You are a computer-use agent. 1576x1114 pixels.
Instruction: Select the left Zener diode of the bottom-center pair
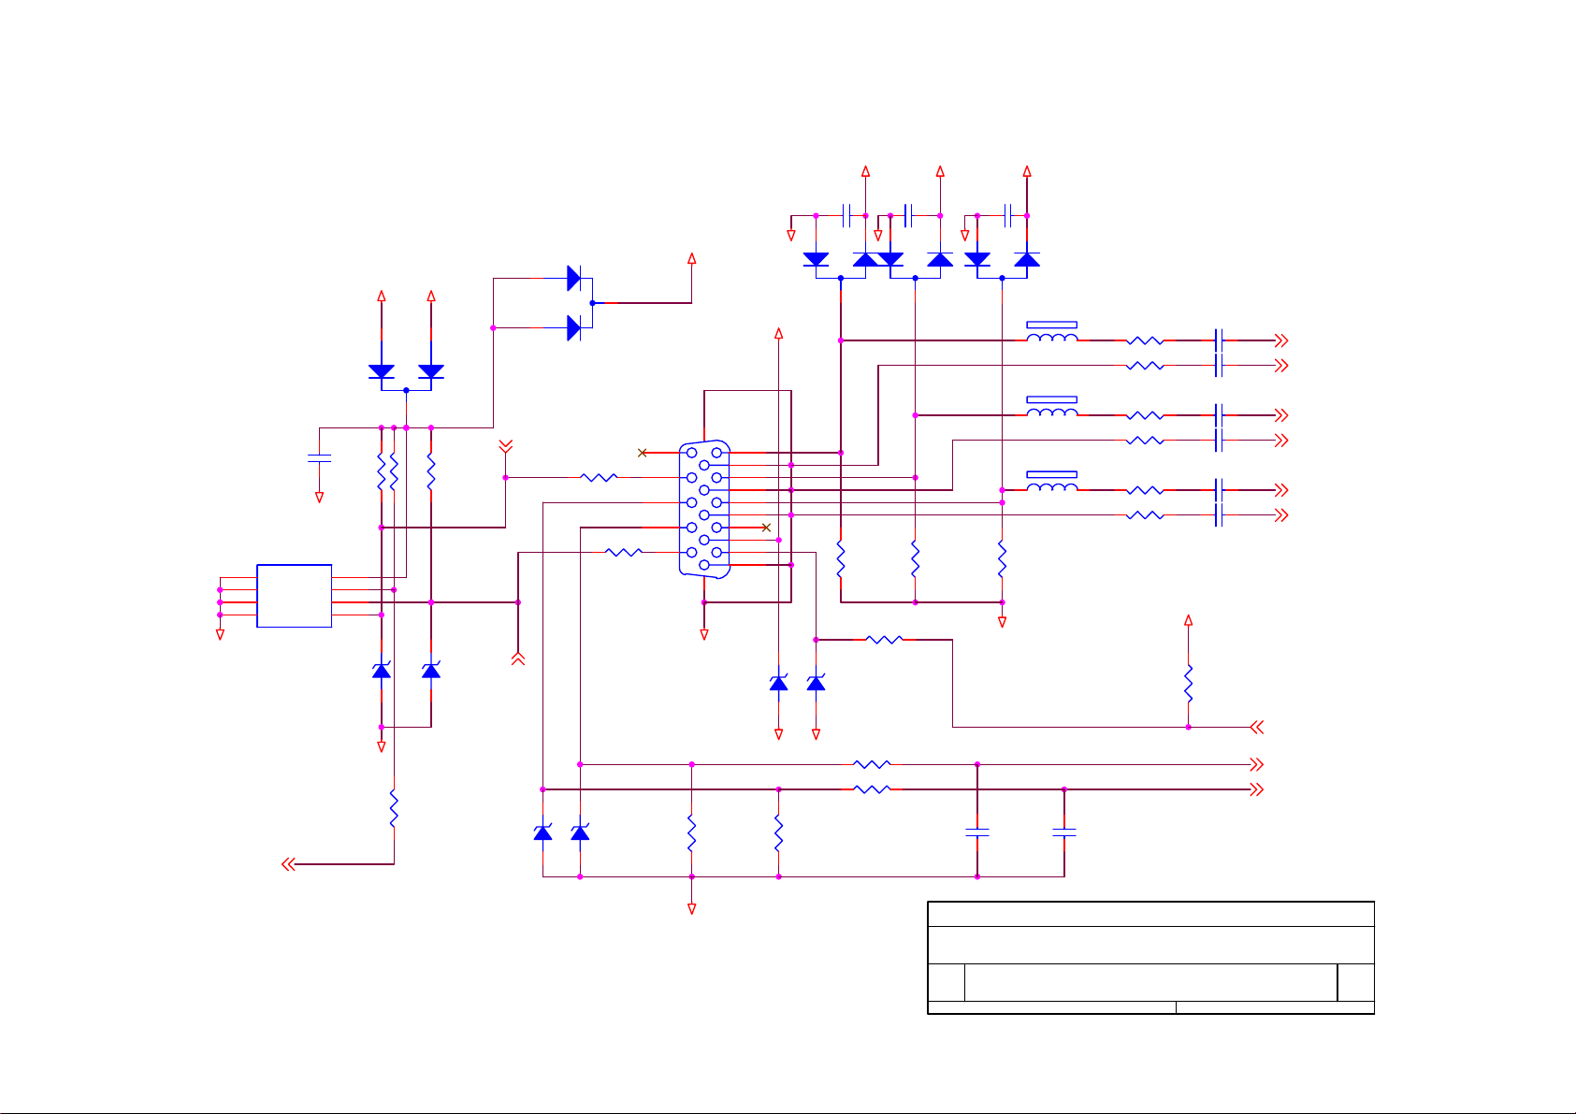542,832
